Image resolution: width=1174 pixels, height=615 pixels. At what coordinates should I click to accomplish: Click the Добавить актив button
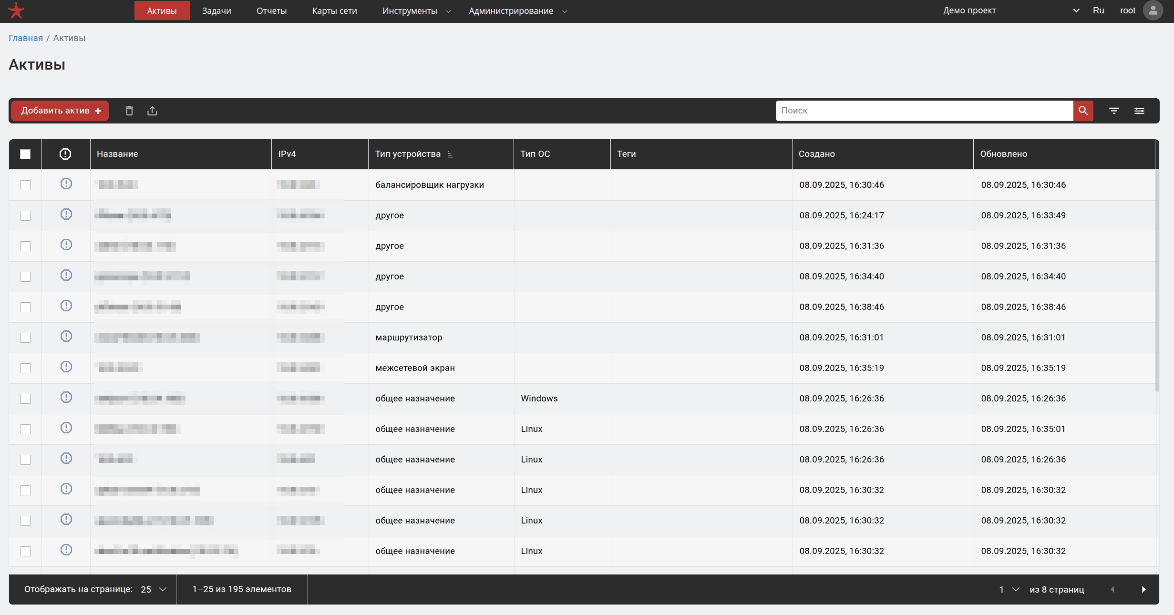60,111
